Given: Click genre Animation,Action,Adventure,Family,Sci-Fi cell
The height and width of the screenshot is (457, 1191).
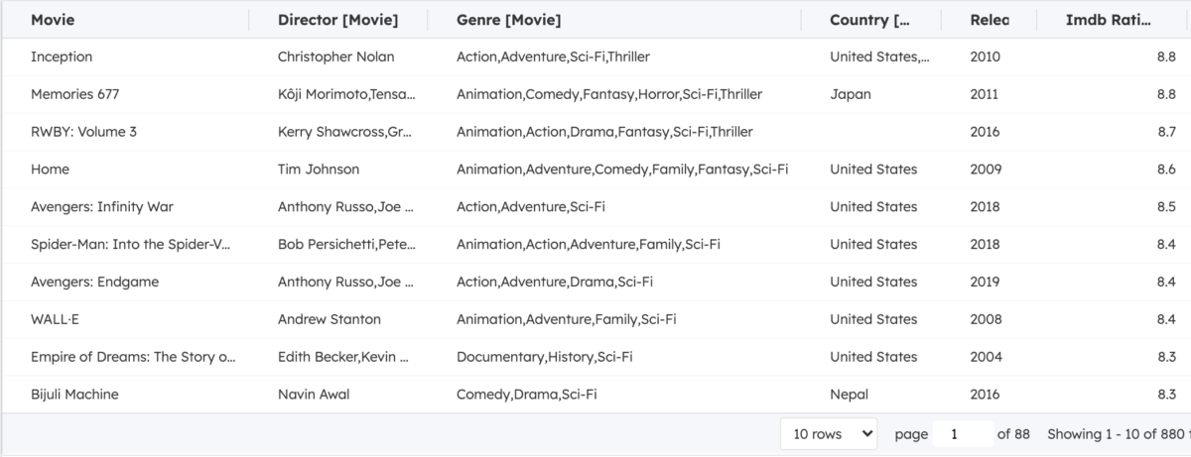Looking at the screenshot, I should pos(589,244).
